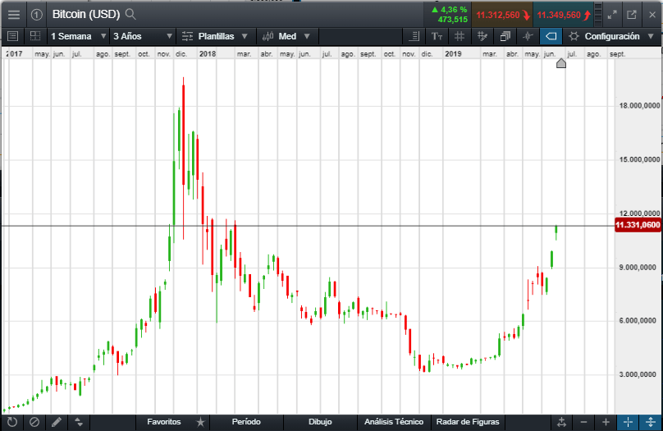This screenshot has width=663, height=431.
Task: Zoom in with the plus button
Action: point(606,422)
